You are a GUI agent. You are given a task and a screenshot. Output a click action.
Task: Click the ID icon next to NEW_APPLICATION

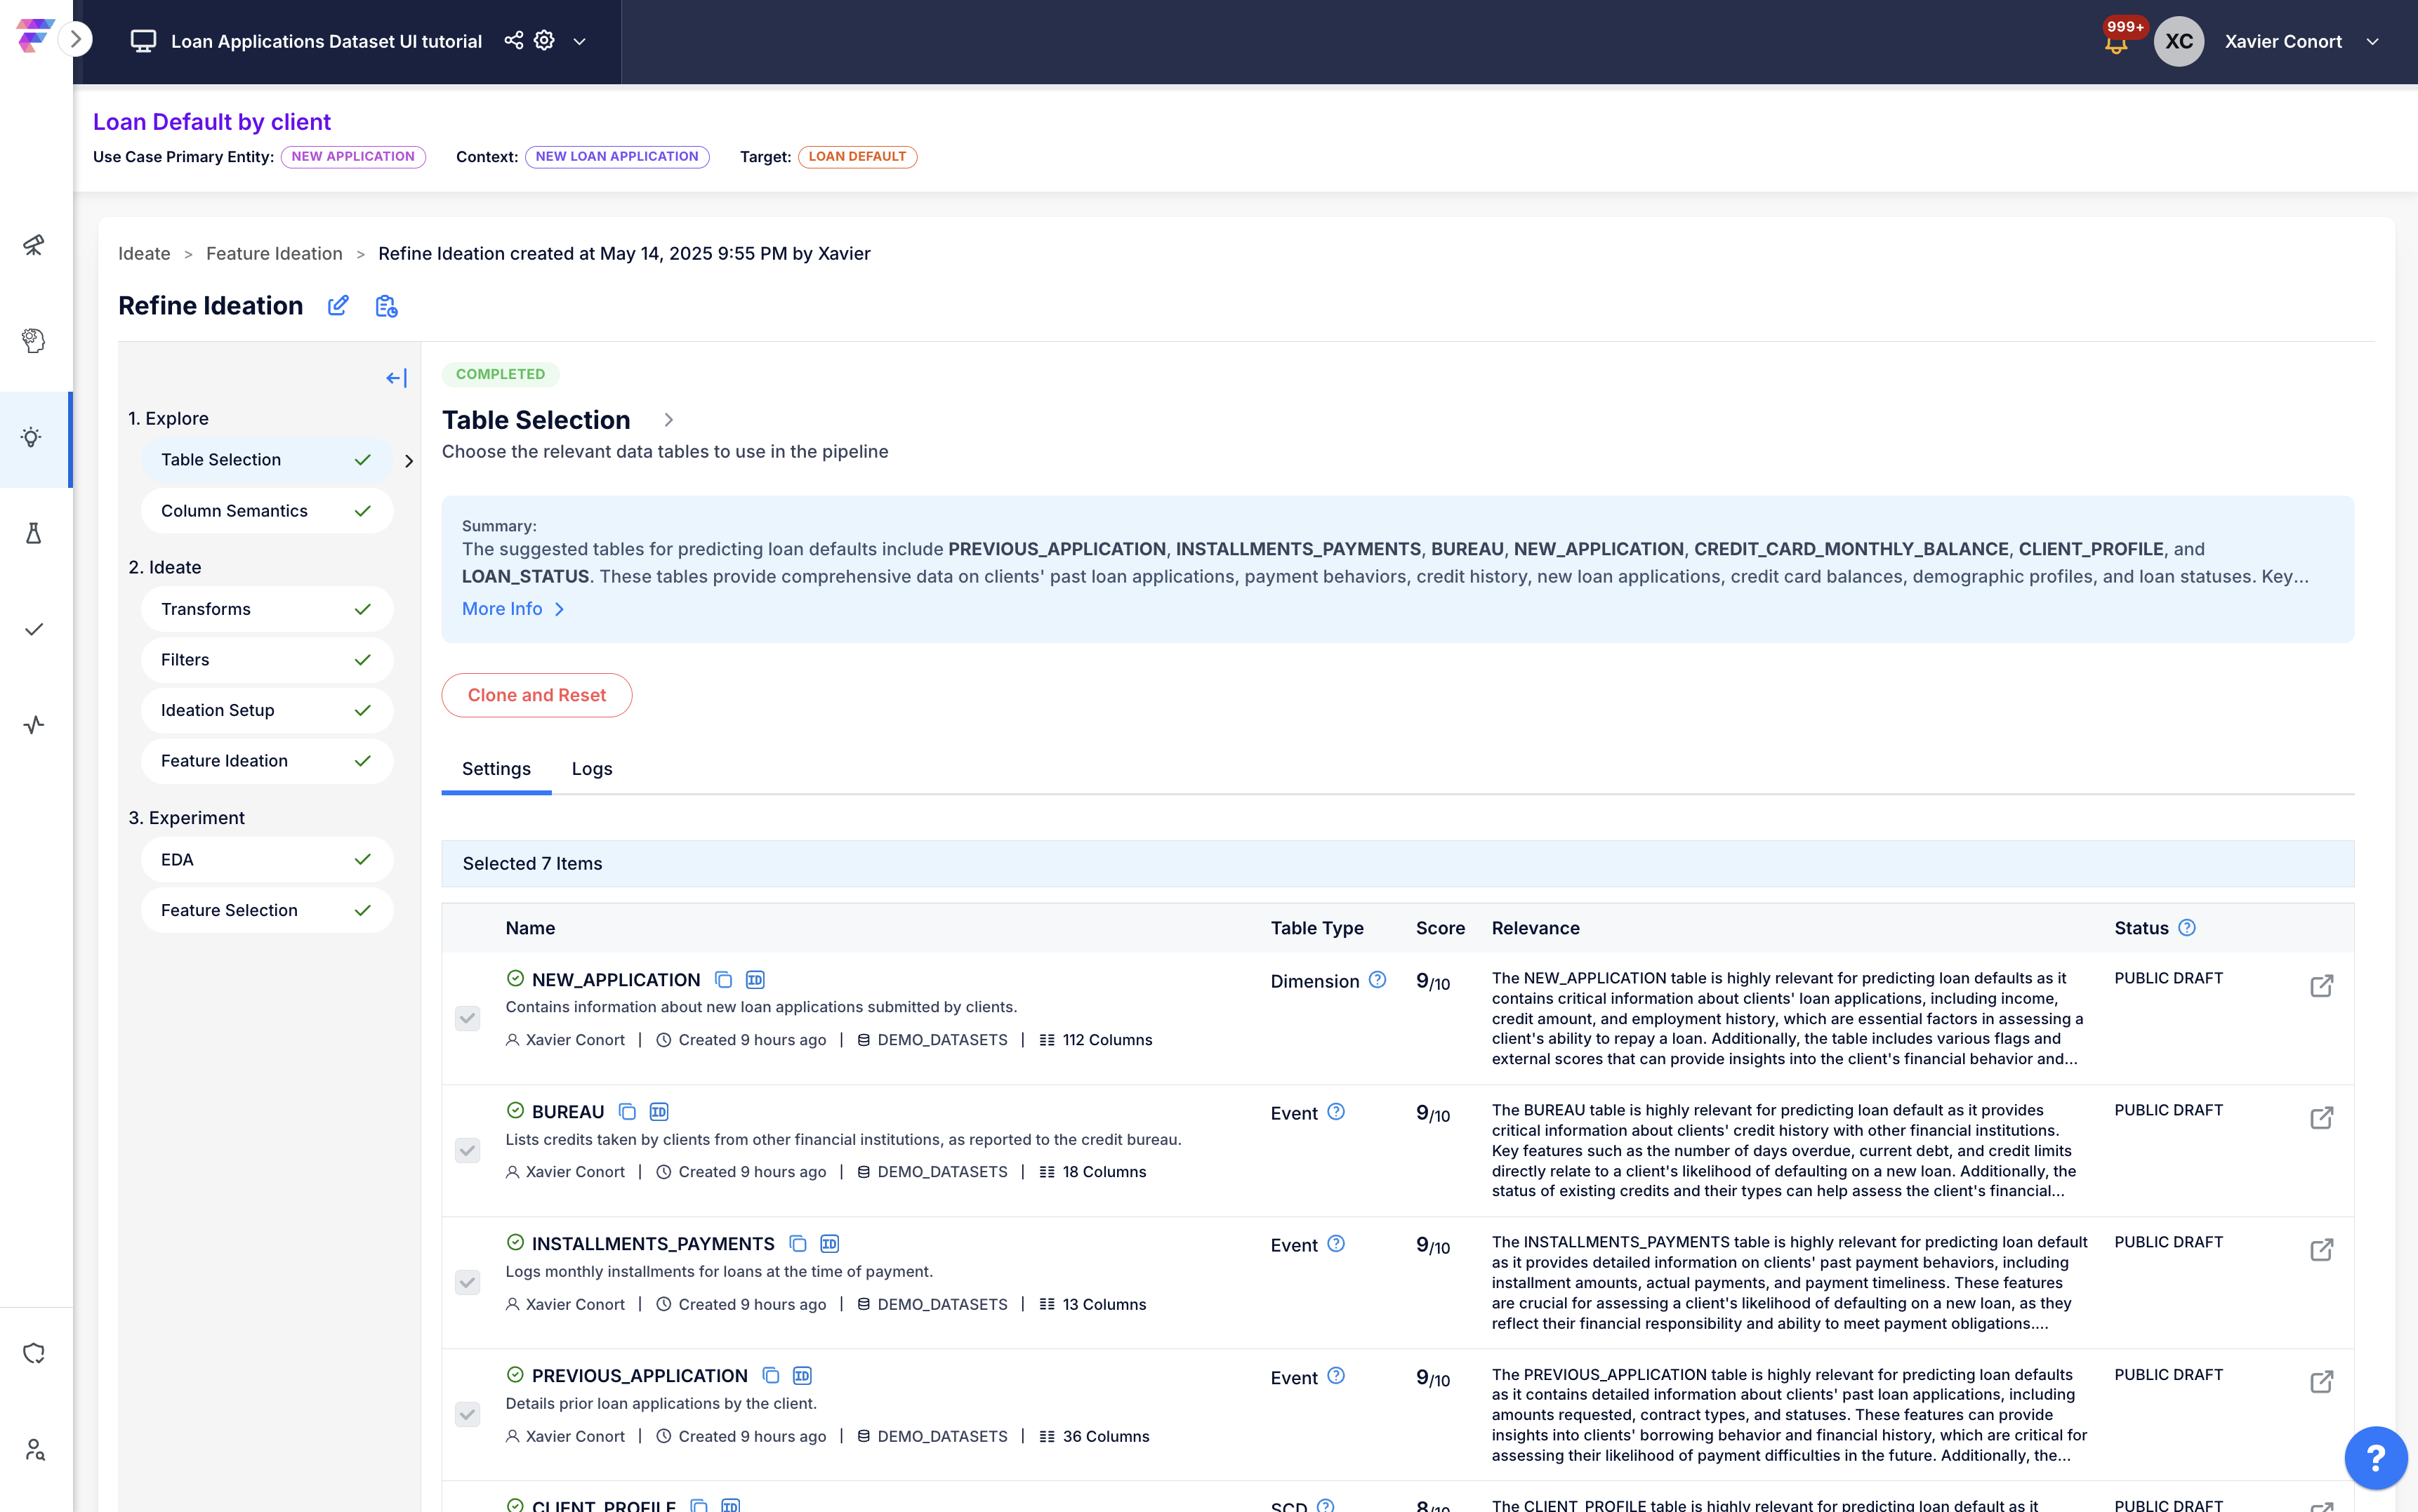pyautogui.click(x=755, y=980)
